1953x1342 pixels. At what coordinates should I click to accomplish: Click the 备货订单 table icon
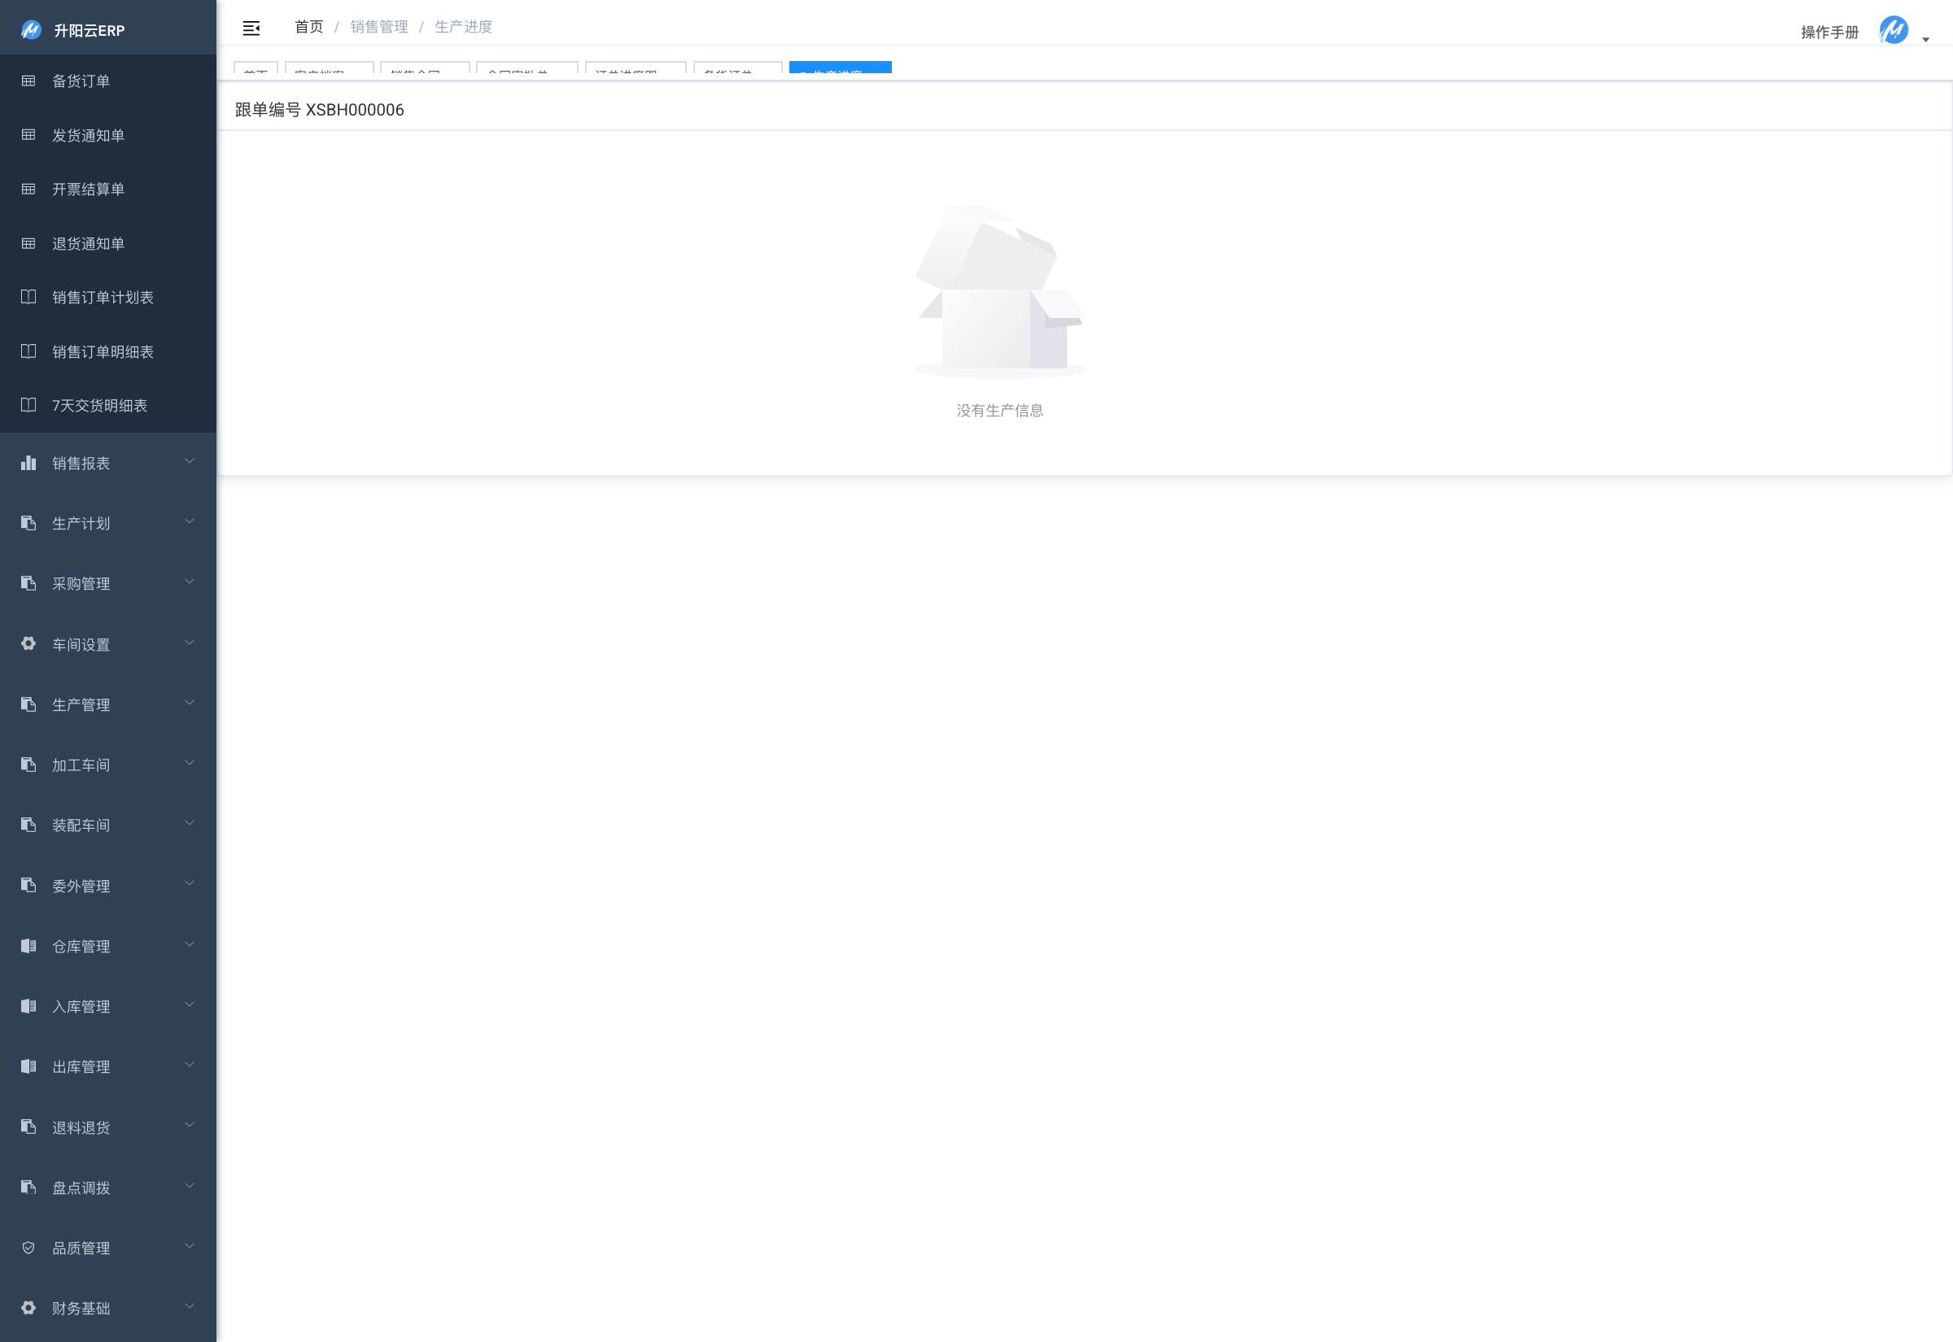(x=28, y=81)
